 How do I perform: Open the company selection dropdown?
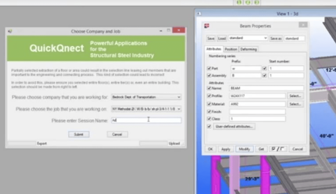(146, 97)
